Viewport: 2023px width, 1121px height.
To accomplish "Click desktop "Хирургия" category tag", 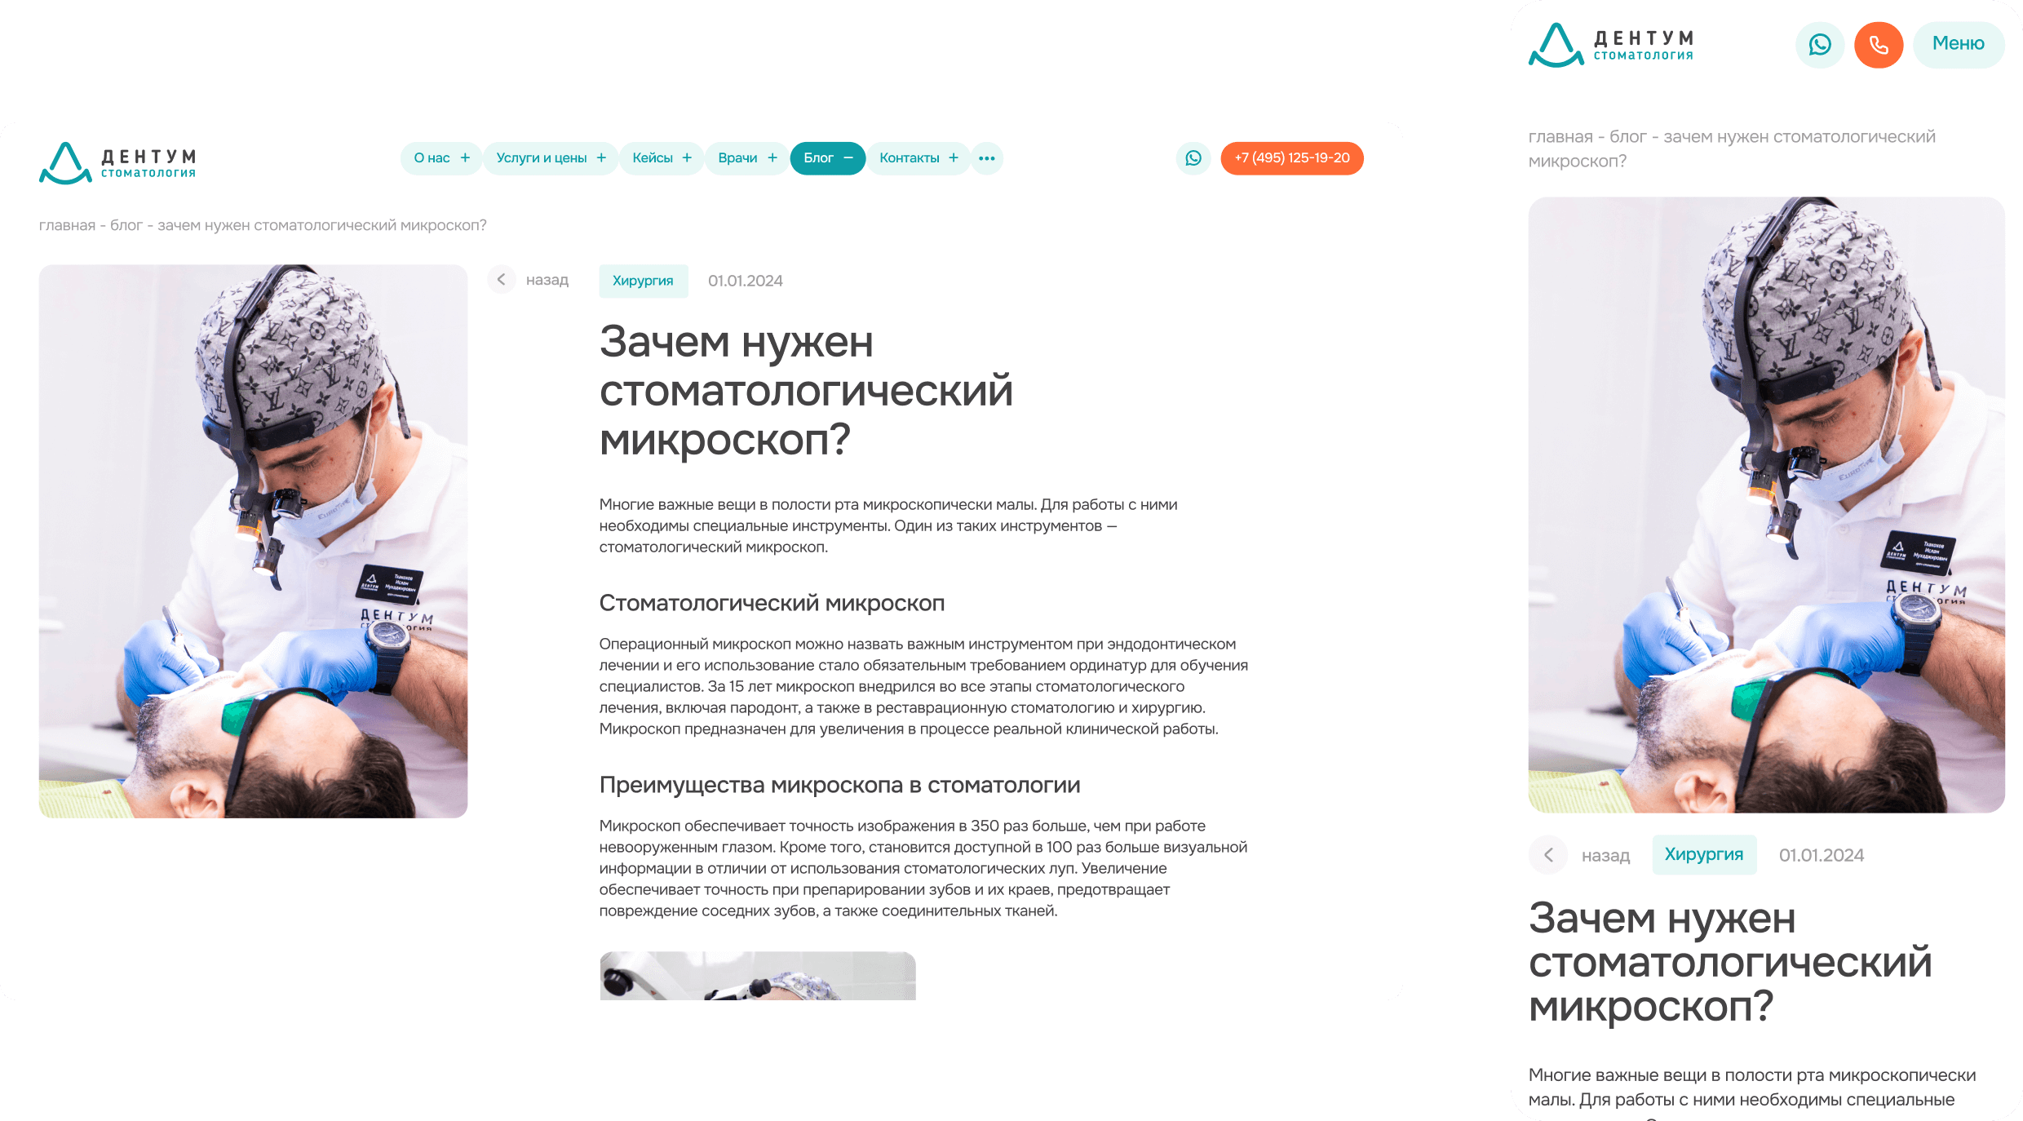I will point(644,281).
